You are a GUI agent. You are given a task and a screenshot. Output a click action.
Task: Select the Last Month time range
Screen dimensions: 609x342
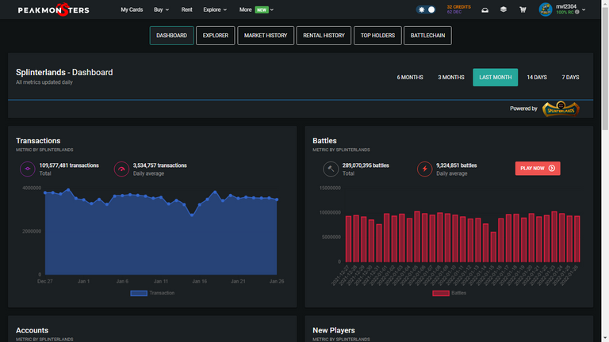[495, 78]
